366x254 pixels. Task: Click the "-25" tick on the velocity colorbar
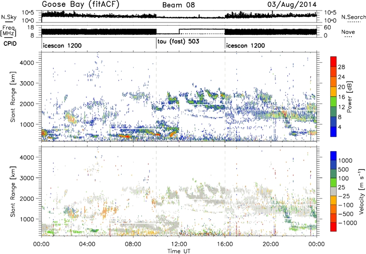(344, 196)
